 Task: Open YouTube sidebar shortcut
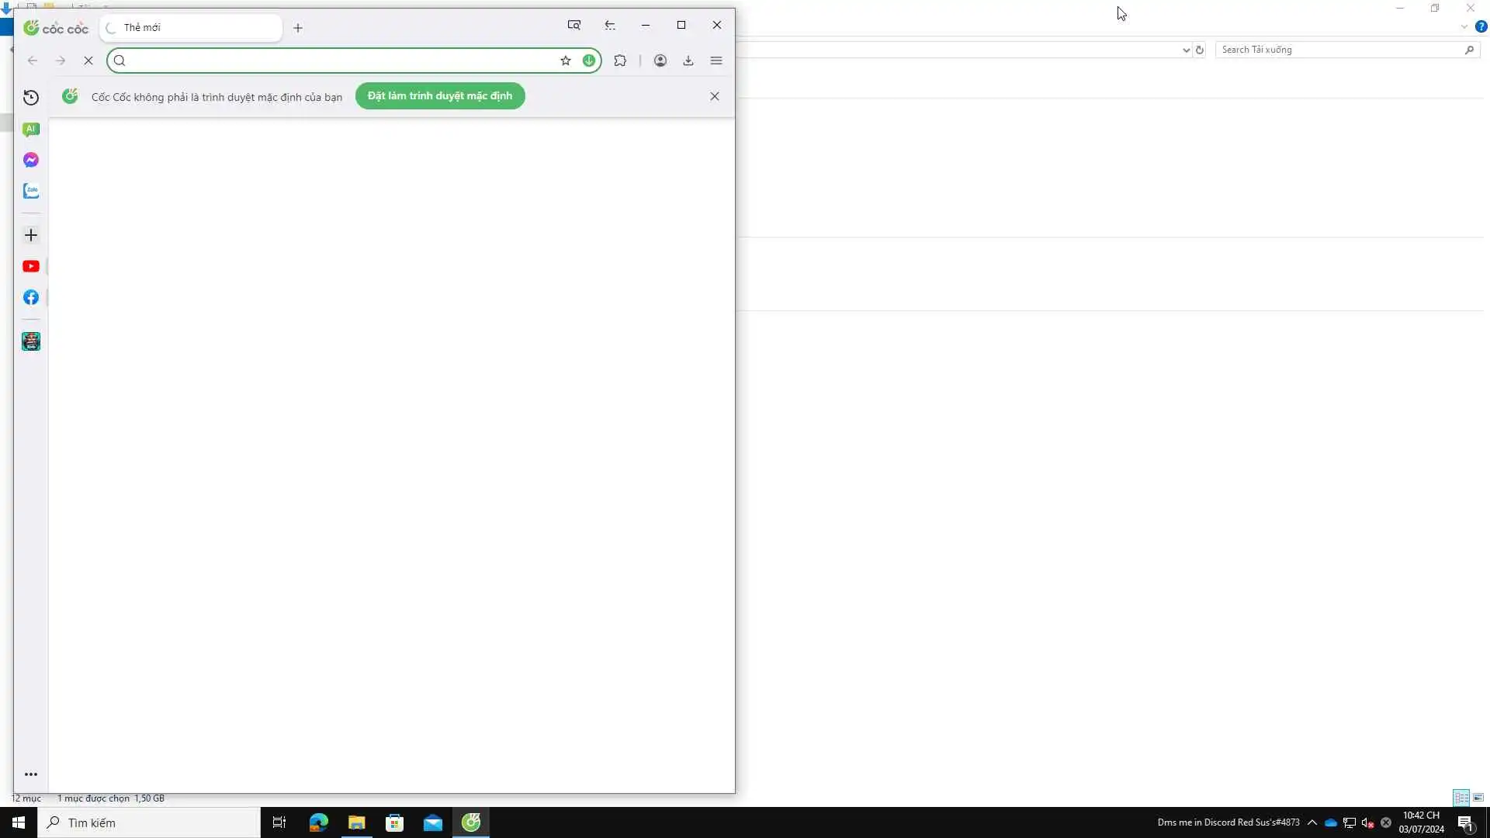click(x=31, y=266)
